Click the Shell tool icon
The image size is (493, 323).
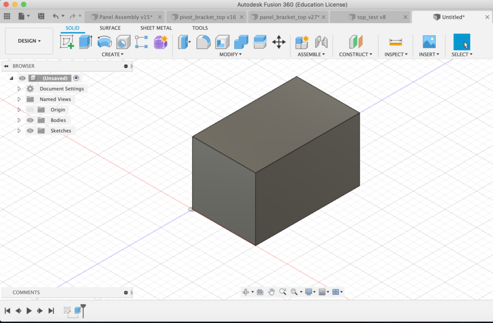(x=222, y=42)
